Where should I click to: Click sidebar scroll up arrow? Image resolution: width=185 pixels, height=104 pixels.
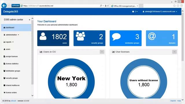(x=32, y=18)
